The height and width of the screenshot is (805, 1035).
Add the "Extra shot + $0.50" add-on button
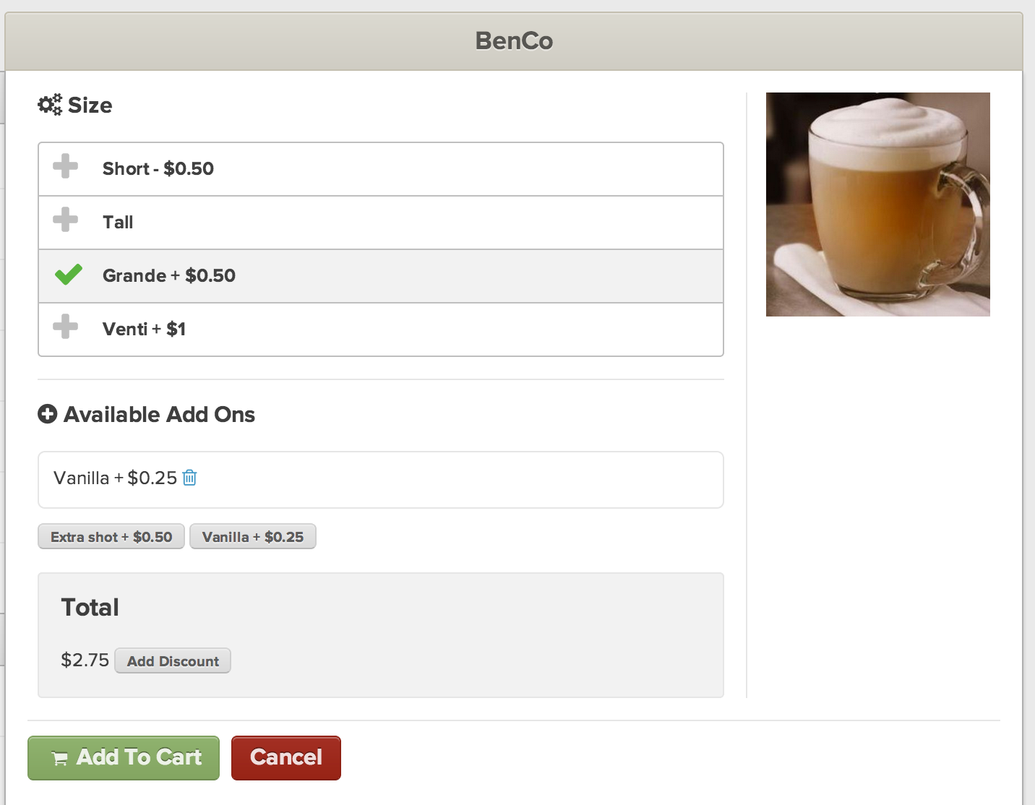point(111,537)
